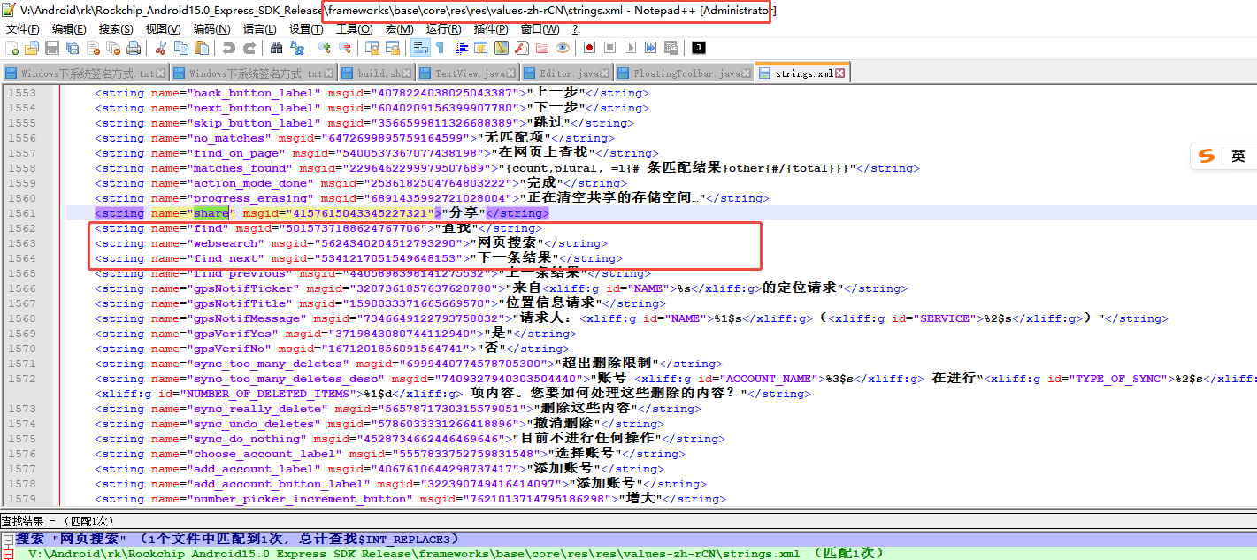The width and height of the screenshot is (1257, 560).
Task: Cut selection with the scissors icon
Action: [160, 47]
